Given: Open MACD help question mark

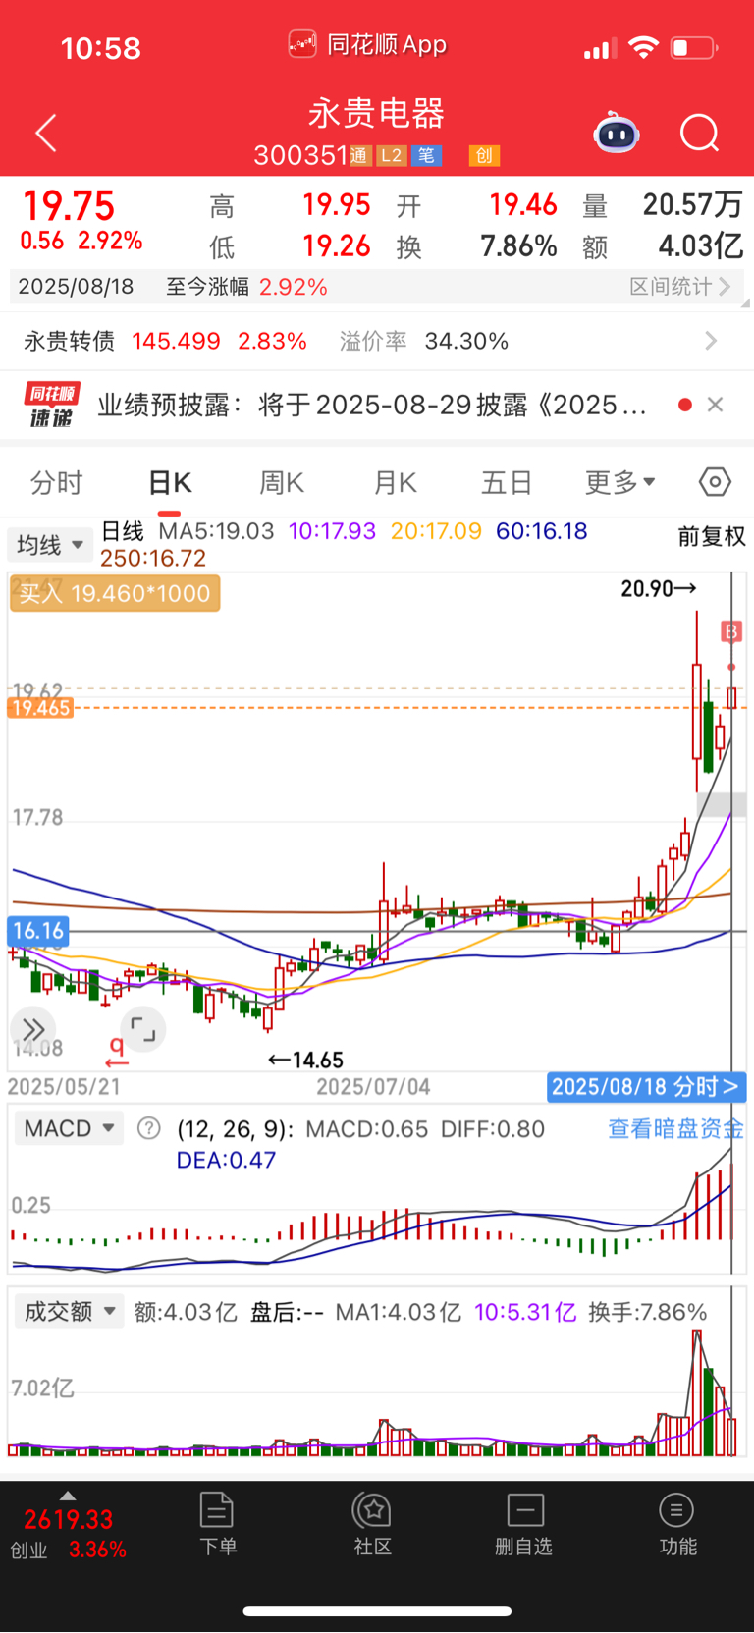Looking at the screenshot, I should tap(149, 1128).
